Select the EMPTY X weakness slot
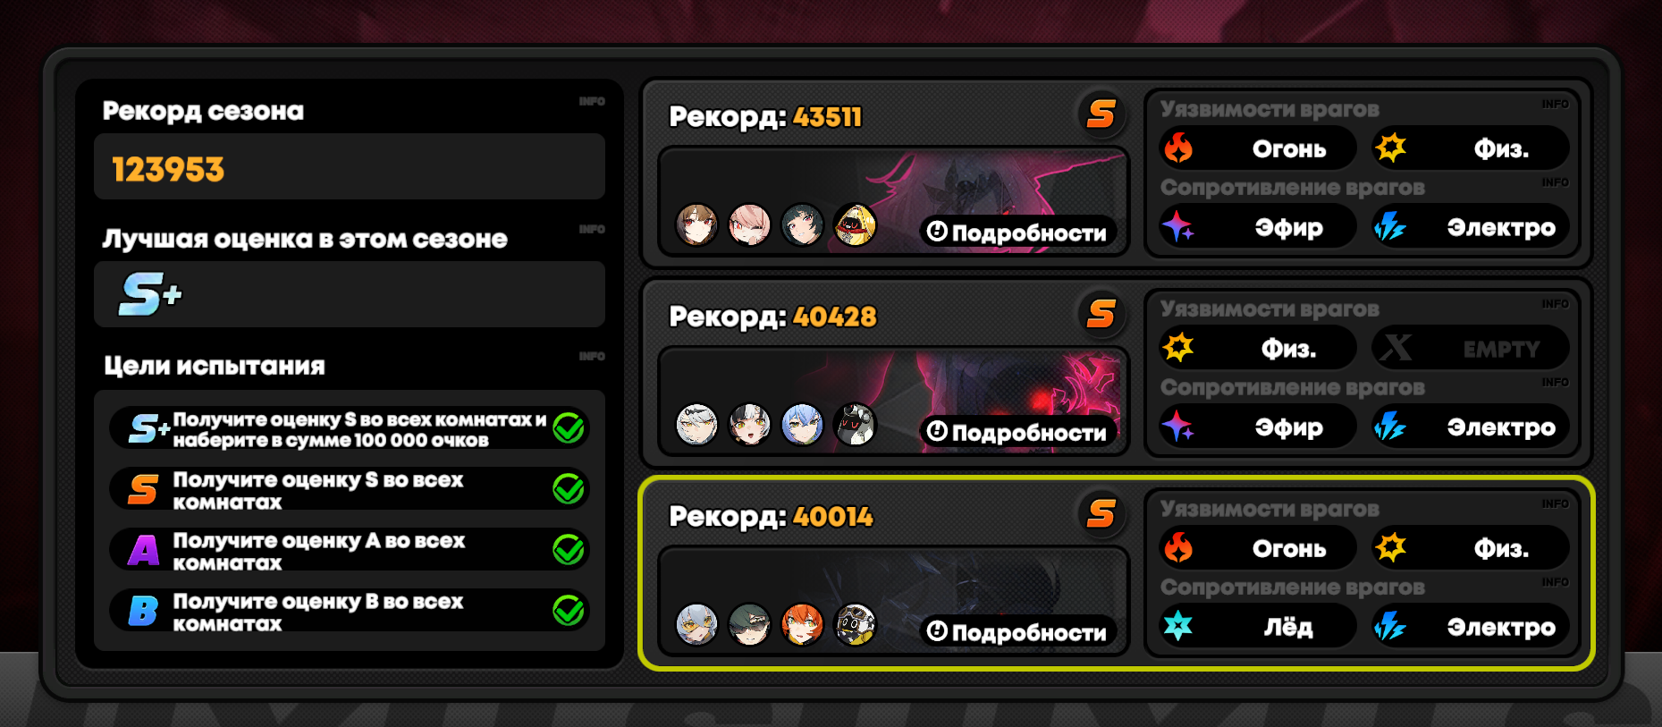 (1471, 348)
